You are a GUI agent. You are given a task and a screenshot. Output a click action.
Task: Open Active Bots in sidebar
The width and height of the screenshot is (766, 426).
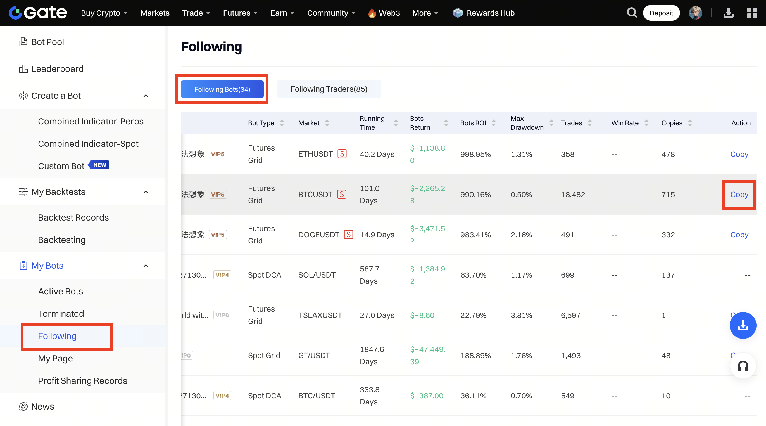point(60,291)
